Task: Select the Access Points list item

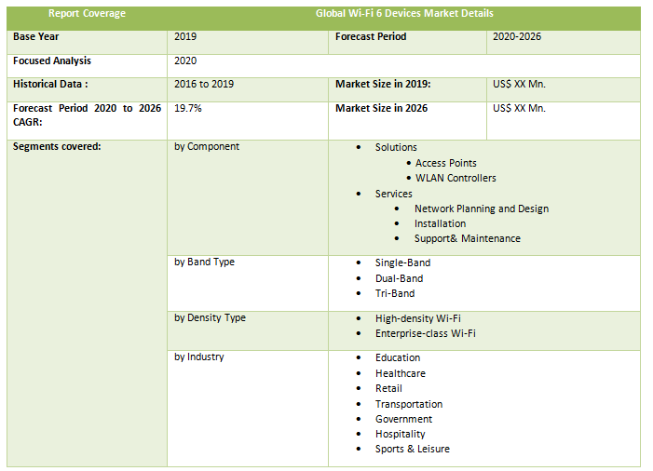Action: click(445, 163)
